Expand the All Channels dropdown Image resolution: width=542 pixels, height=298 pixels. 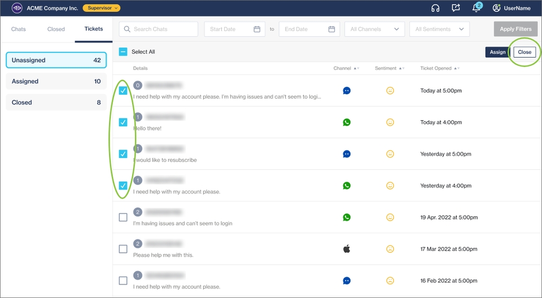point(374,29)
